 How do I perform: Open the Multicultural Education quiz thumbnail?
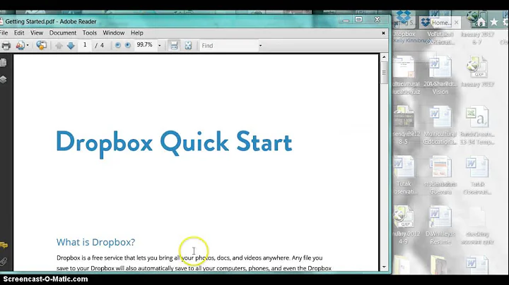point(404,67)
